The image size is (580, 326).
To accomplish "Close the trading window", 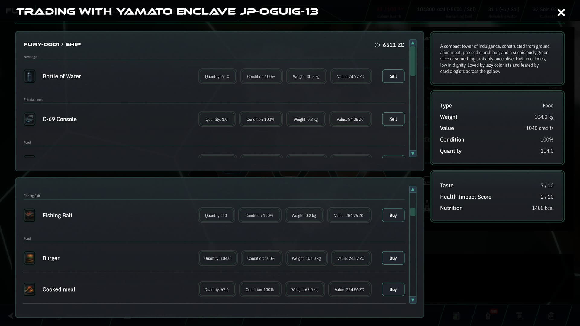I will [561, 12].
